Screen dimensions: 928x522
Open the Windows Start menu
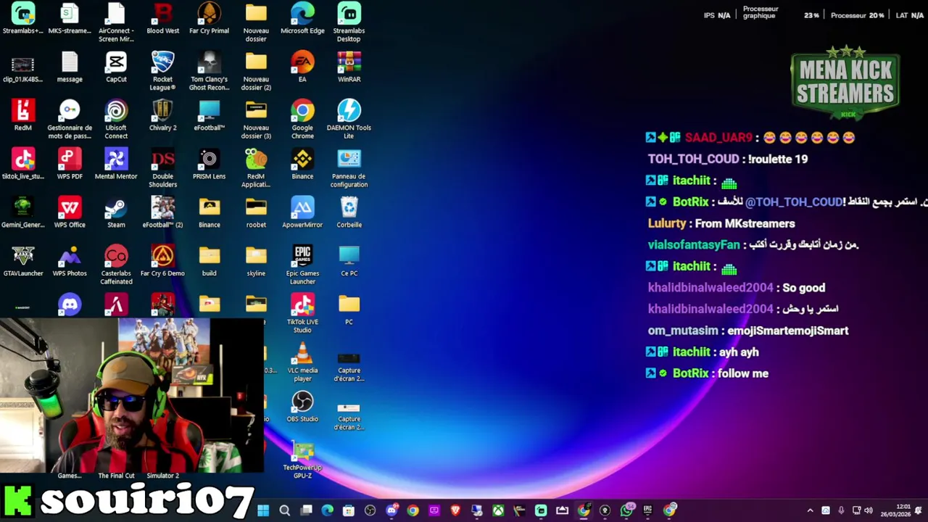pos(263,510)
